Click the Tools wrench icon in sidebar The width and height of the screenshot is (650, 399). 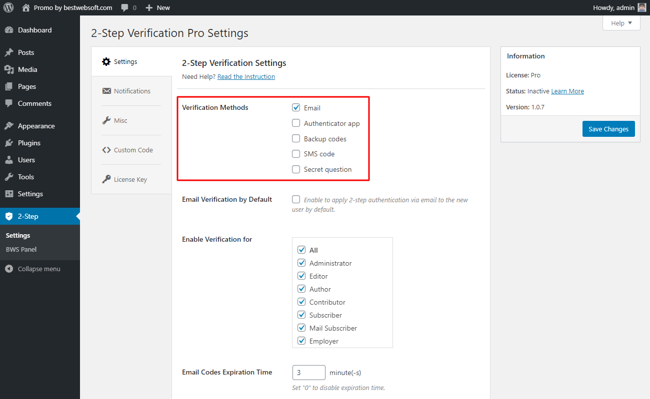point(9,177)
